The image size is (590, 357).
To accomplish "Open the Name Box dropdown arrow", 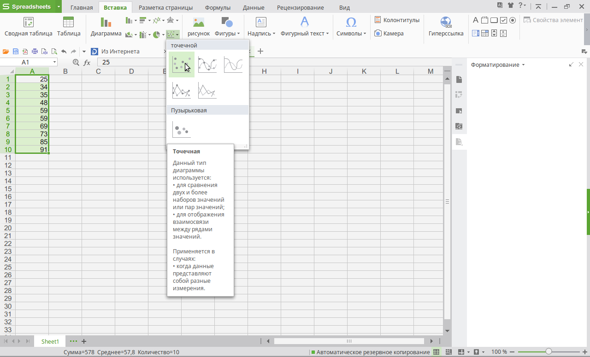I will [54, 62].
